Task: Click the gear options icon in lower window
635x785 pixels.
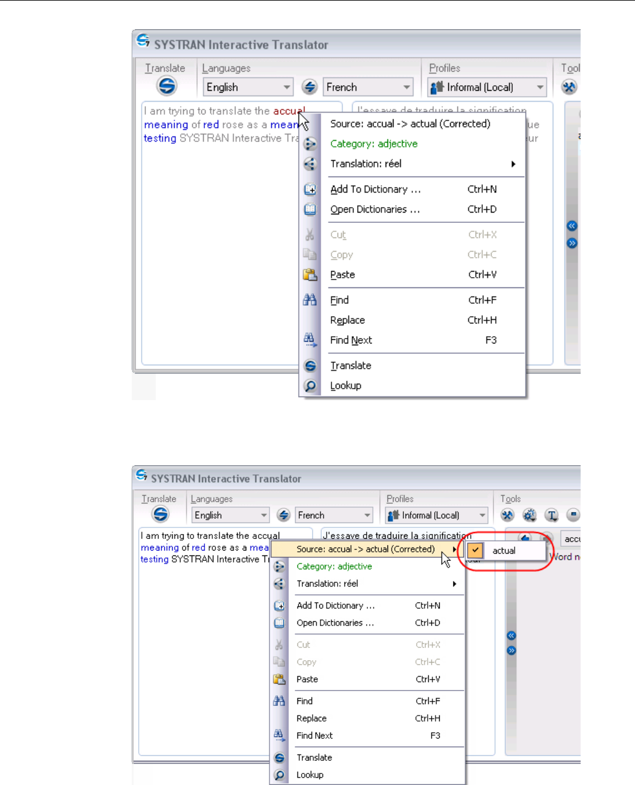Action: 530,515
